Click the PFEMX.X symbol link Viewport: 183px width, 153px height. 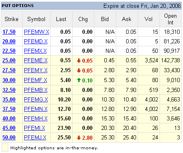click(x=35, y=51)
